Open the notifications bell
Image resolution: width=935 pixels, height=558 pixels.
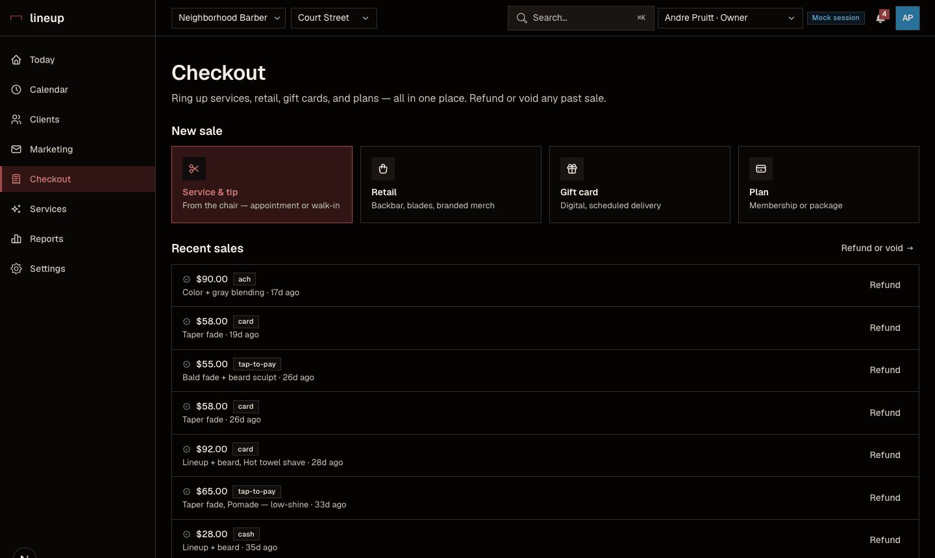[880, 18]
